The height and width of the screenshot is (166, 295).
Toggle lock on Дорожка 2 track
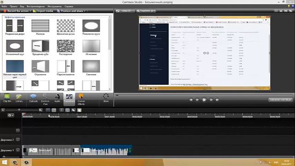point(18,140)
